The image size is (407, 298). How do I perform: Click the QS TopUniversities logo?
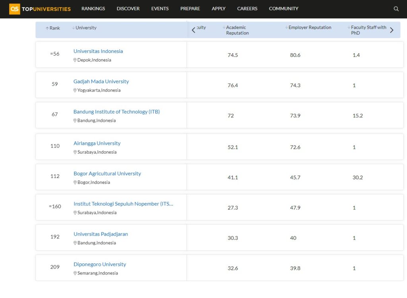coord(40,9)
